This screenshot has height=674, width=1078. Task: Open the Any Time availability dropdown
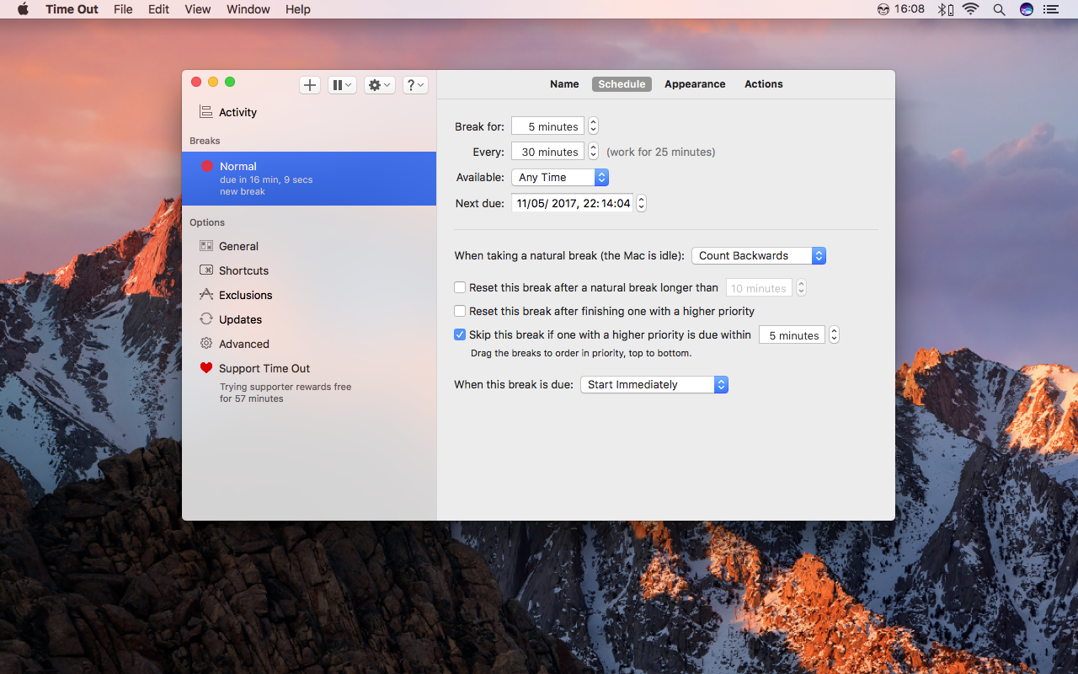[560, 178]
